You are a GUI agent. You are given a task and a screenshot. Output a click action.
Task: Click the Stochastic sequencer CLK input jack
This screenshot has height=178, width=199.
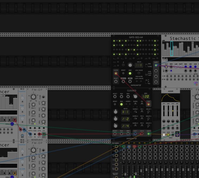[166, 67]
